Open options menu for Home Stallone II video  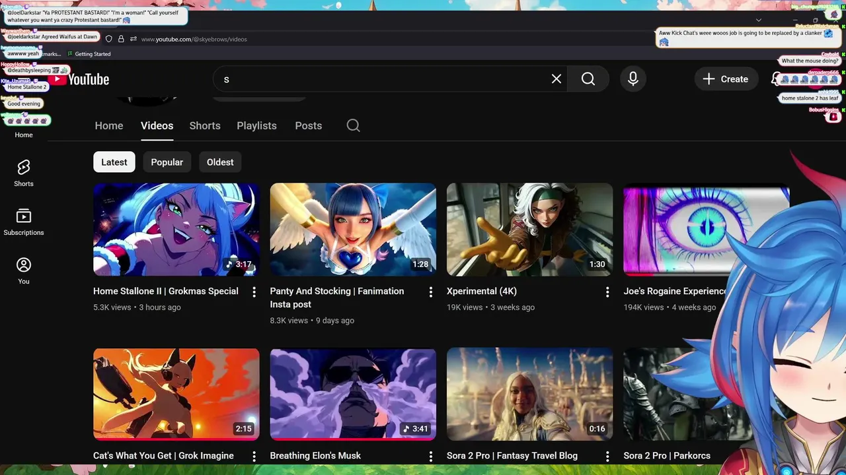click(x=254, y=292)
